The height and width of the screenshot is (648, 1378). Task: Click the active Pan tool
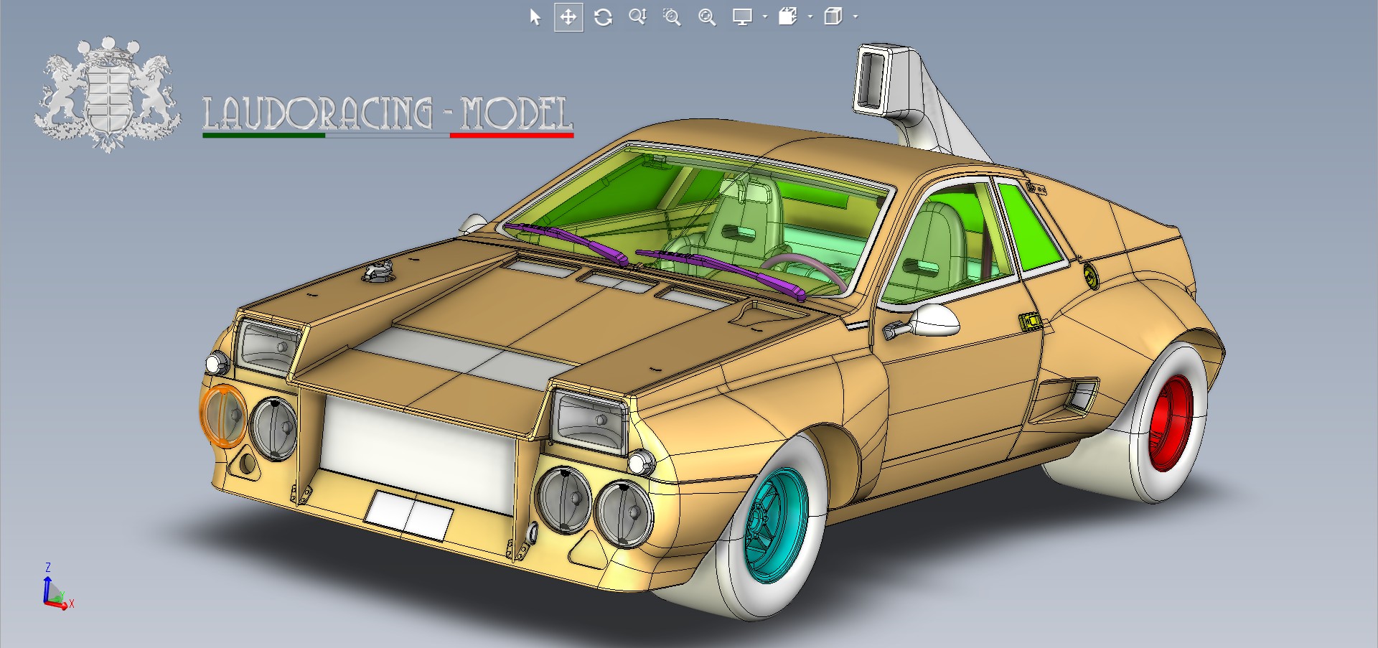568,17
